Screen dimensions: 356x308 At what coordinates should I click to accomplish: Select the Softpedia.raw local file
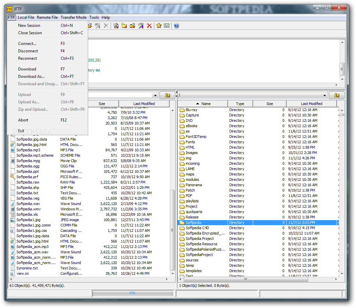tap(28, 182)
